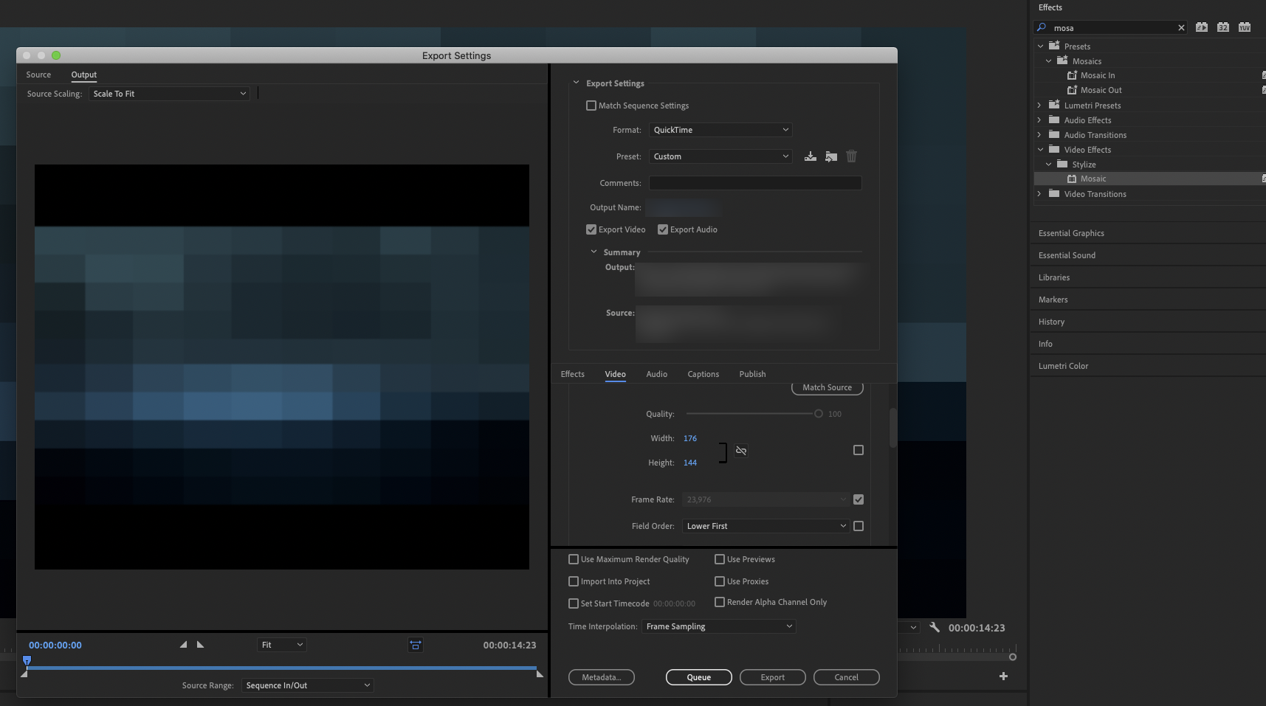The width and height of the screenshot is (1266, 706).
Task: Type a comment in the Comments field
Action: tap(754, 182)
